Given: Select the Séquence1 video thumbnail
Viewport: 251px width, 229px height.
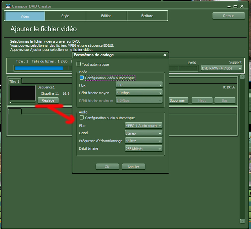Looking at the screenshot, I should [22, 93].
